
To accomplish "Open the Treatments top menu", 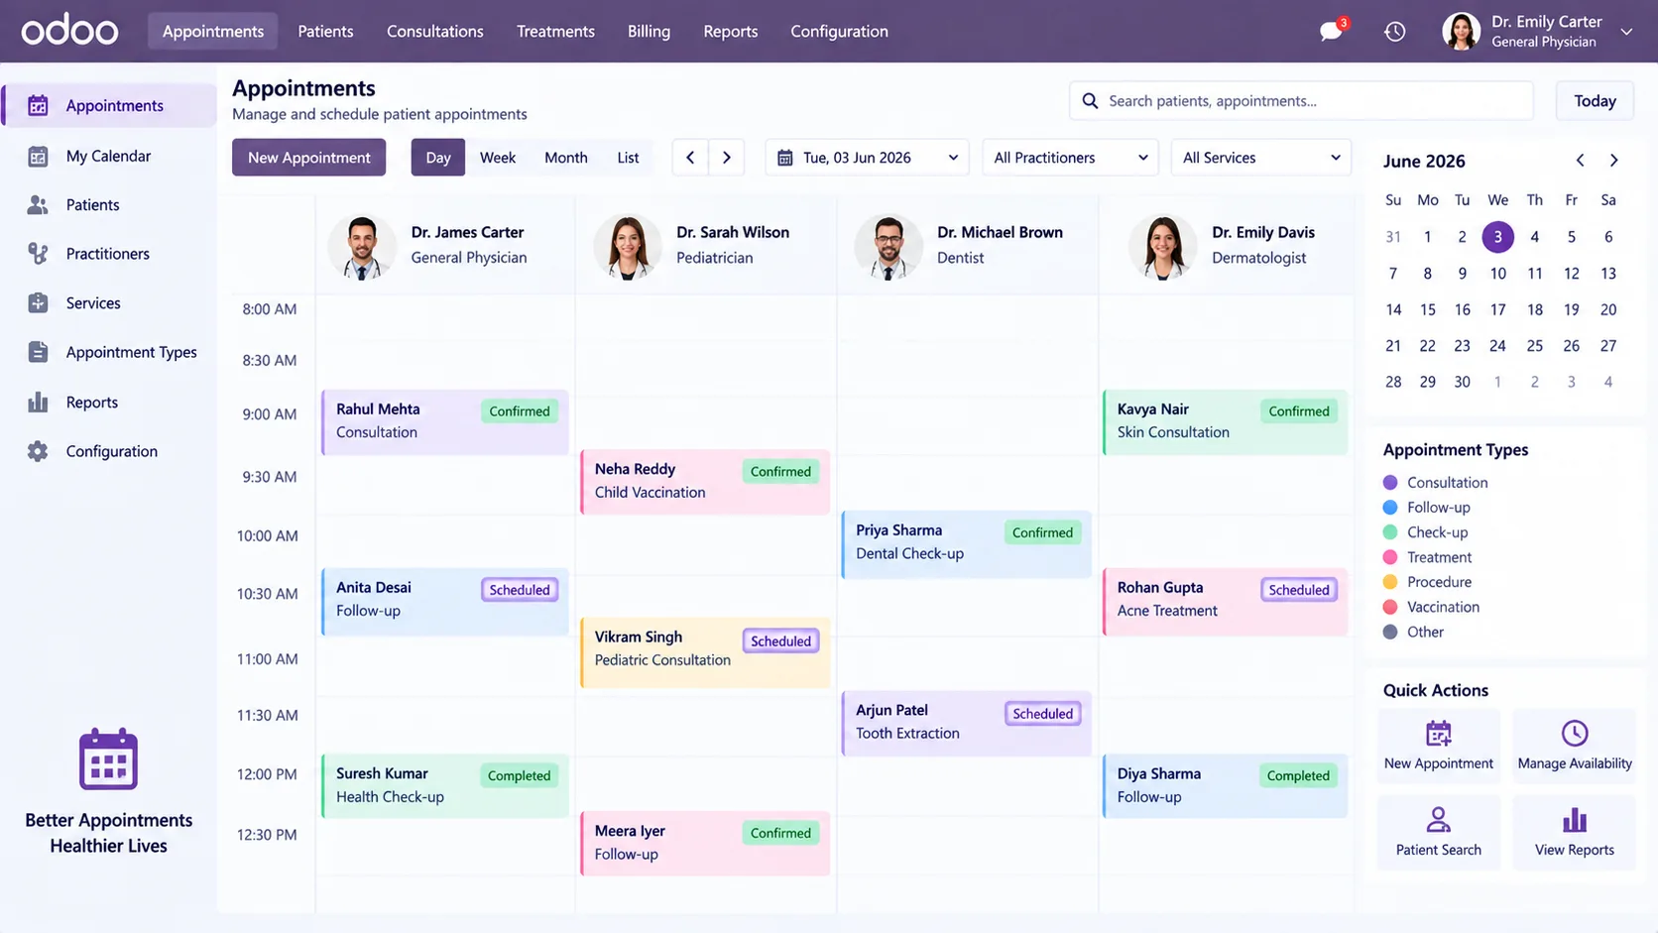I will (x=555, y=32).
